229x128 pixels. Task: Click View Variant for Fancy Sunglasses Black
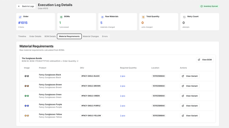pos(189,76)
